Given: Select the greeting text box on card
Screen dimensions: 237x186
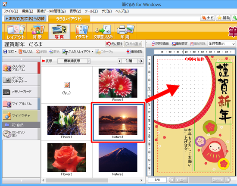Looking at the screenshot, I should coord(188,149).
